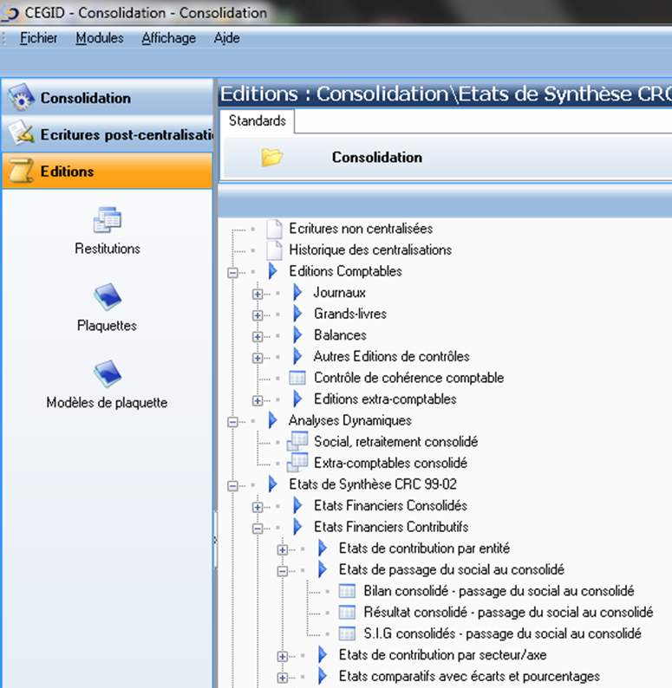Click the CEGID logo in title bar
The width and height of the screenshot is (672, 688).
click(10, 13)
